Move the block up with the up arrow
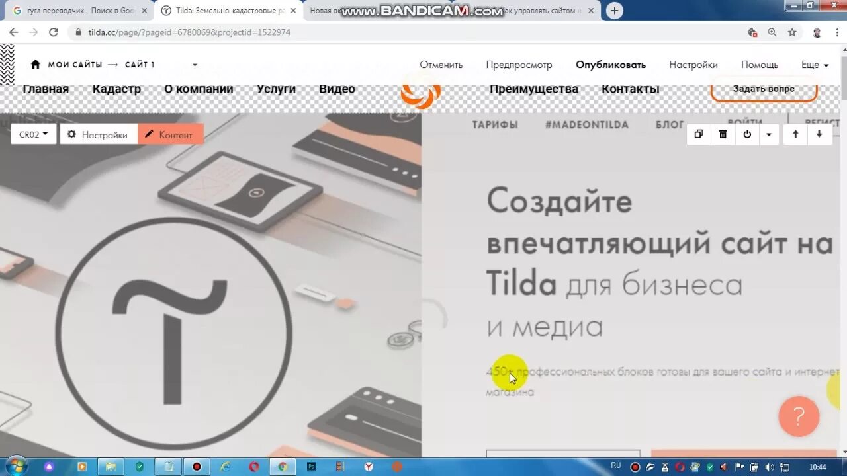The width and height of the screenshot is (847, 476). click(795, 134)
